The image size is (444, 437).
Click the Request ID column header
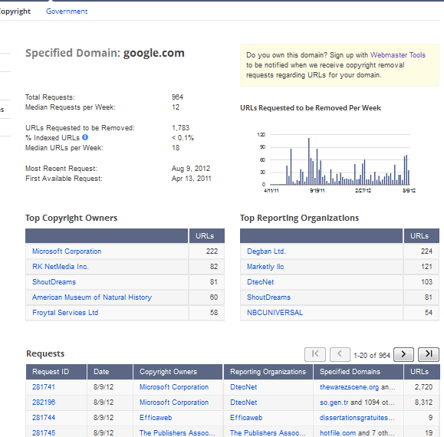(56, 372)
